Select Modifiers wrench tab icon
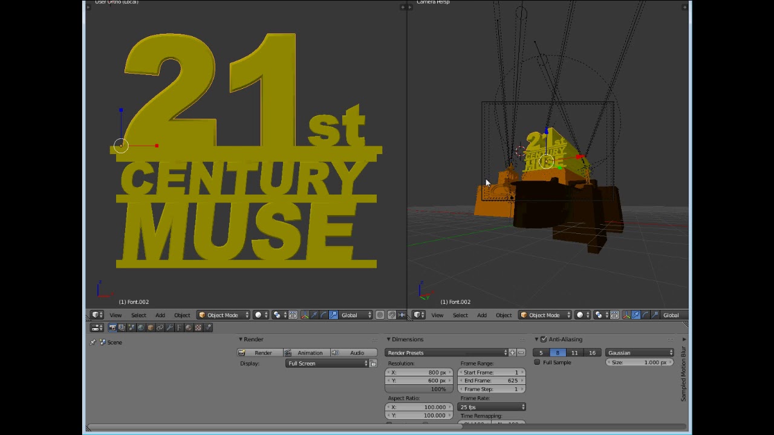 [x=169, y=327]
